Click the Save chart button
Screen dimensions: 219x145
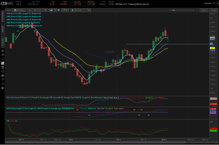204,10
